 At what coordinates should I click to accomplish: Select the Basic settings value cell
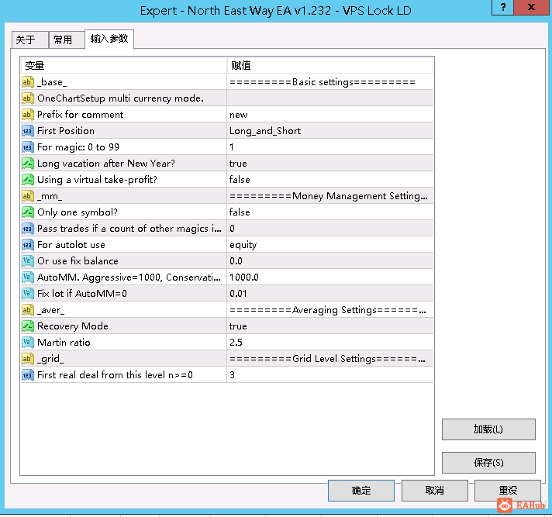coord(329,82)
